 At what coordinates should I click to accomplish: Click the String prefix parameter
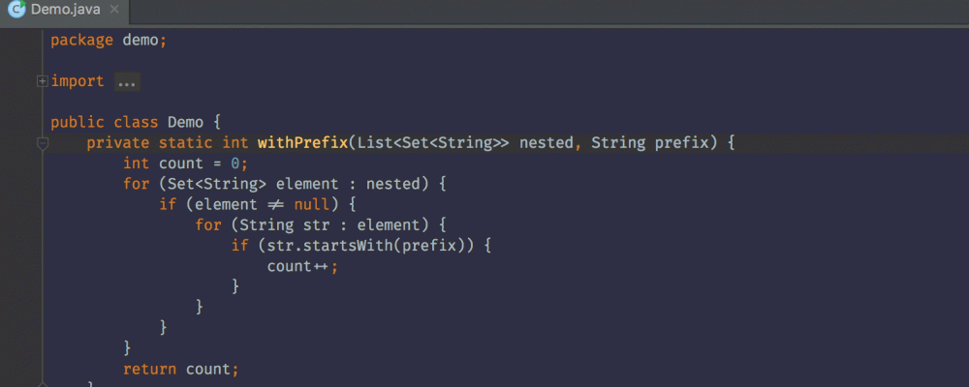(x=654, y=143)
